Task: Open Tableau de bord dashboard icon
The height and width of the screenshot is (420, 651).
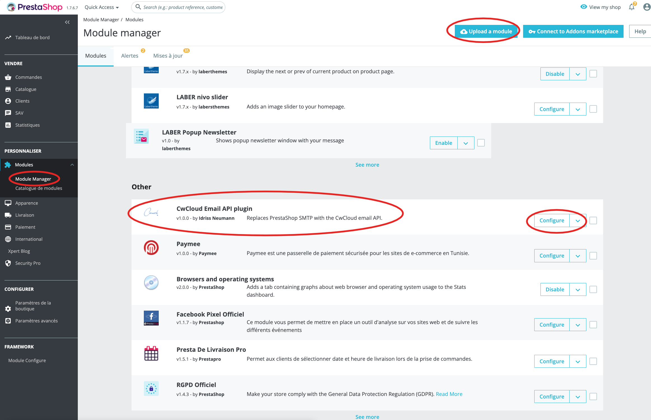Action: [x=9, y=37]
